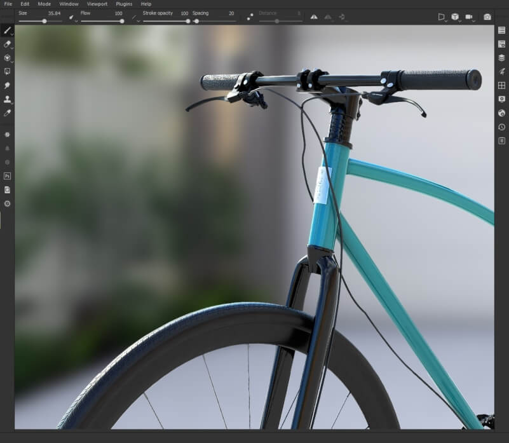Open the Layers panel from right dock
Screen dimensions: 509x443
pyautogui.click(x=501, y=58)
